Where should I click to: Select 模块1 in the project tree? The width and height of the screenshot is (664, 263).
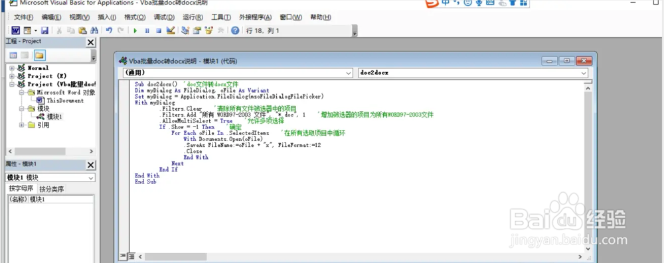54,117
